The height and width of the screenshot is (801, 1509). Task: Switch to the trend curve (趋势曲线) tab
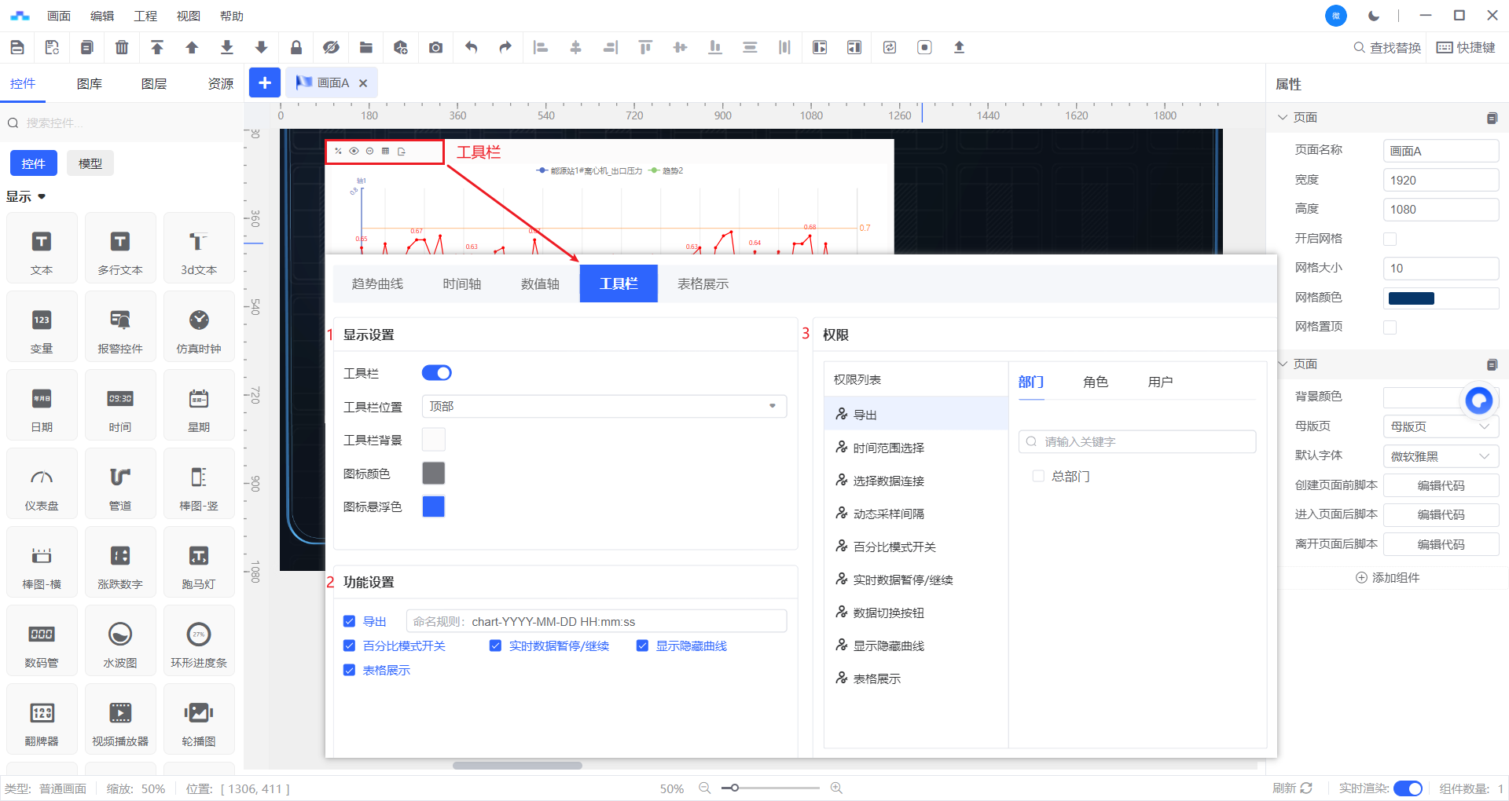[x=377, y=283]
